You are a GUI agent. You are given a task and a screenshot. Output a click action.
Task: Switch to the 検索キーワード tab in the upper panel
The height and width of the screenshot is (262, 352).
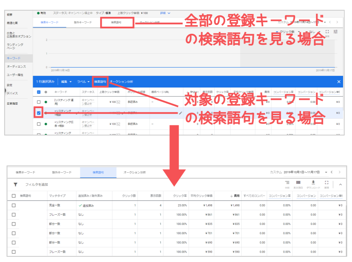[49, 23]
